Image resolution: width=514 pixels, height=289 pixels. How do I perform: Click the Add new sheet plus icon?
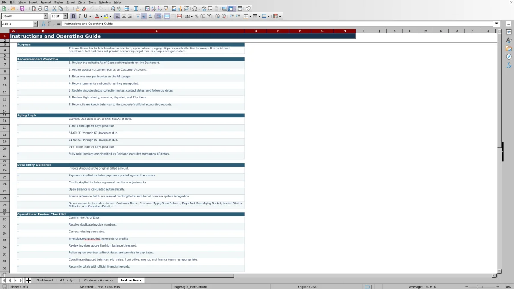click(x=29, y=280)
